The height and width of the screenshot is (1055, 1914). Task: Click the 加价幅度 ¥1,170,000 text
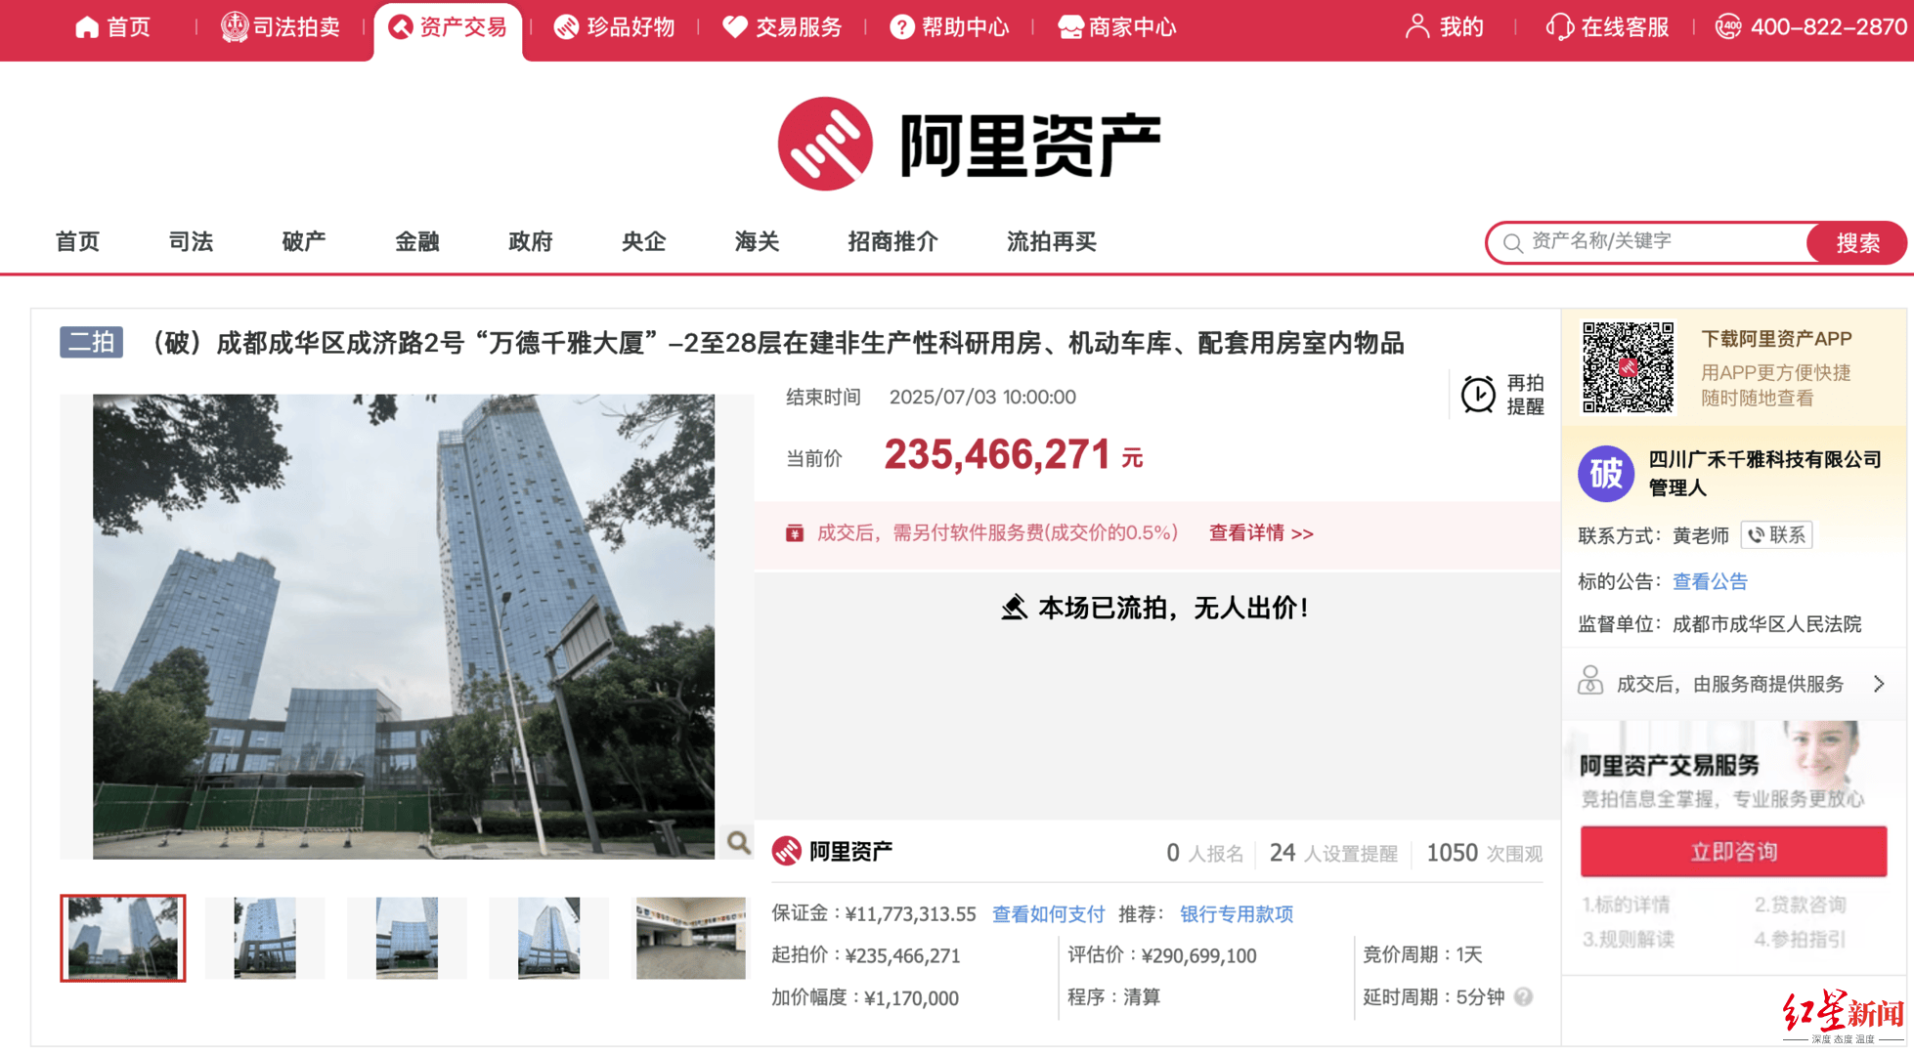pyautogui.click(x=865, y=997)
